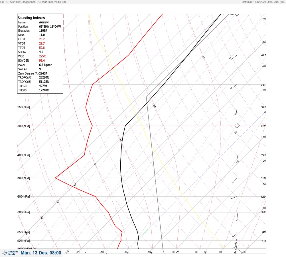This screenshot has height=257, width=286.
Task: Click the '320' height label on right edge
Action: [263, 107]
